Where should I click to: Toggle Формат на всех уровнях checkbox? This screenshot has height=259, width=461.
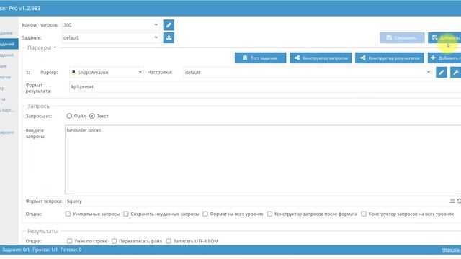tap(205, 214)
